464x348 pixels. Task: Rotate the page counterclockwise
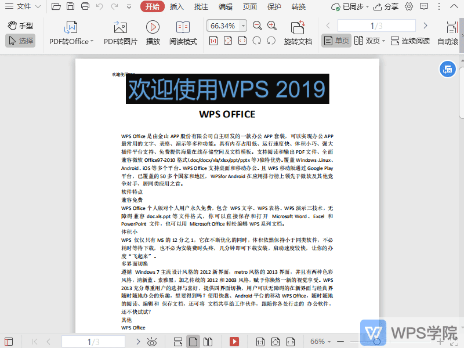click(270, 41)
